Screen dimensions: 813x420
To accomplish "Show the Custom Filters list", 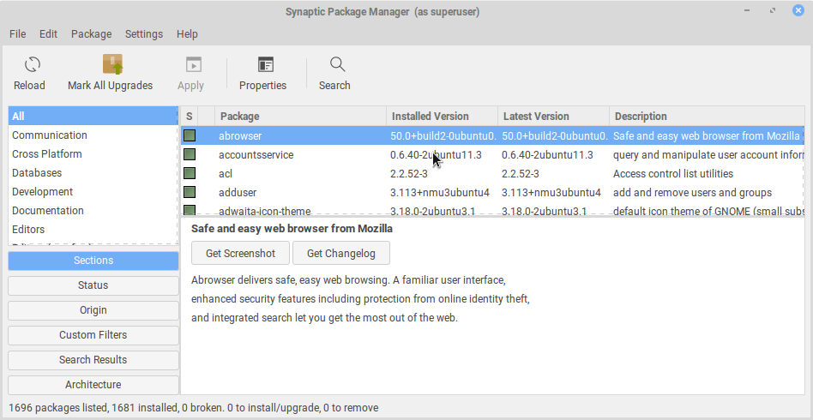I will tap(93, 335).
